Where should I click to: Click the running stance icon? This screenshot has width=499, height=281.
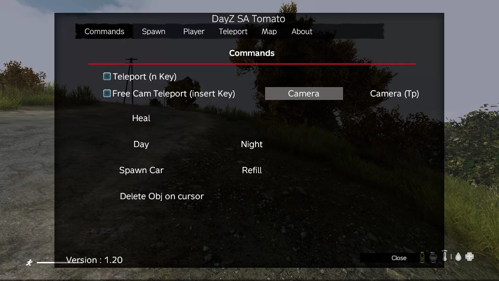[x=29, y=263]
